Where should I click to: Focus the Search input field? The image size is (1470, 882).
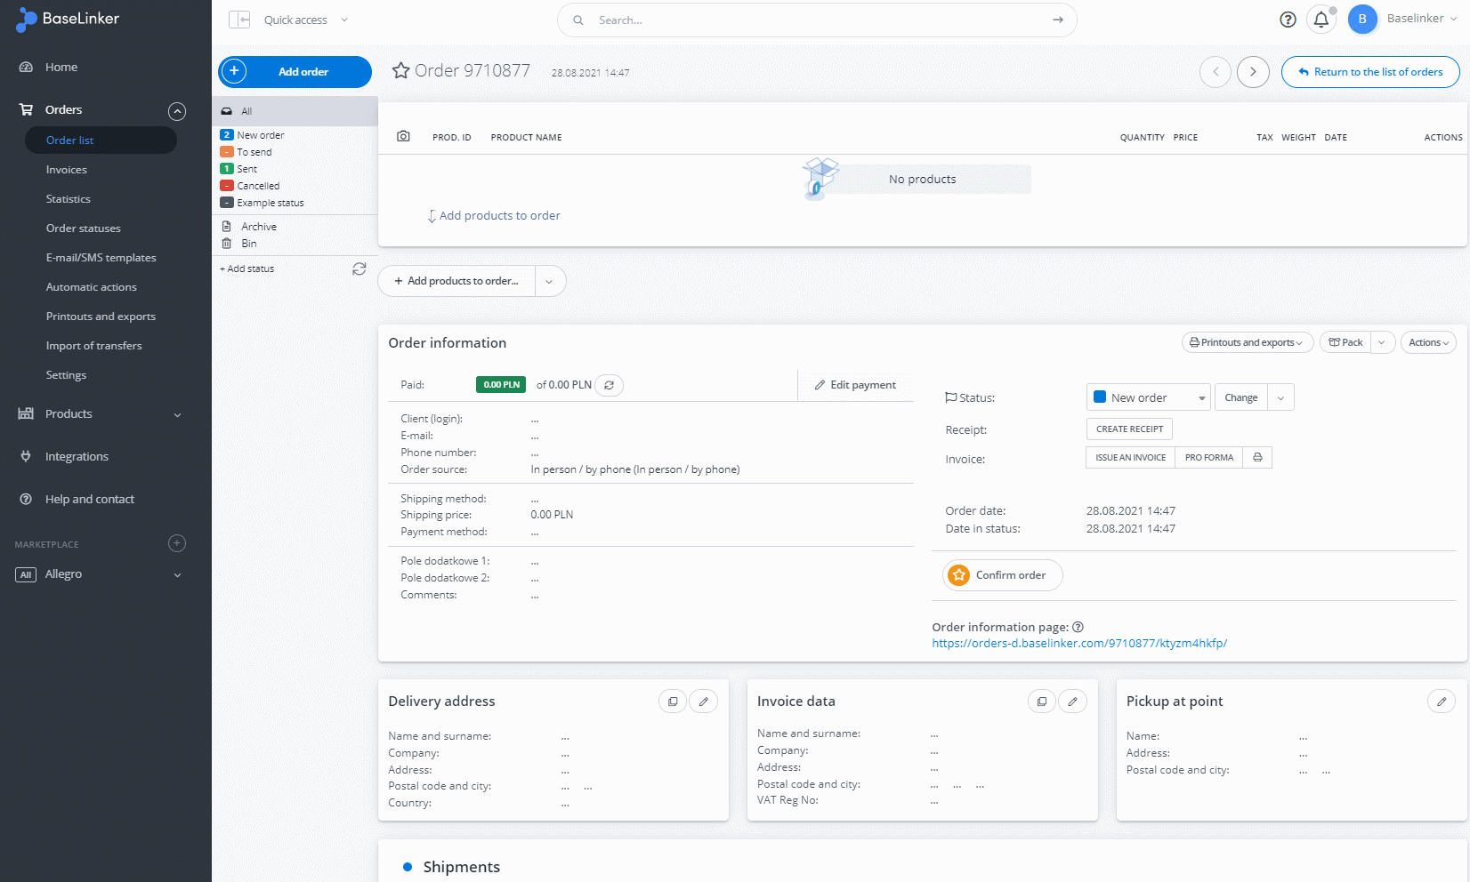817,20
